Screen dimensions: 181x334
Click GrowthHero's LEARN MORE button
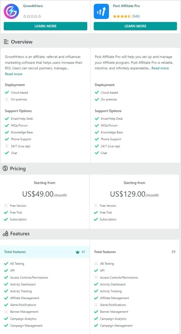click(45, 26)
